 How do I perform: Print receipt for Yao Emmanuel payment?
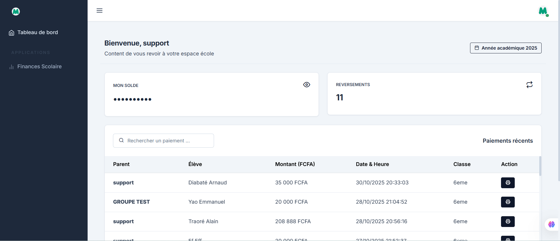[507, 202]
